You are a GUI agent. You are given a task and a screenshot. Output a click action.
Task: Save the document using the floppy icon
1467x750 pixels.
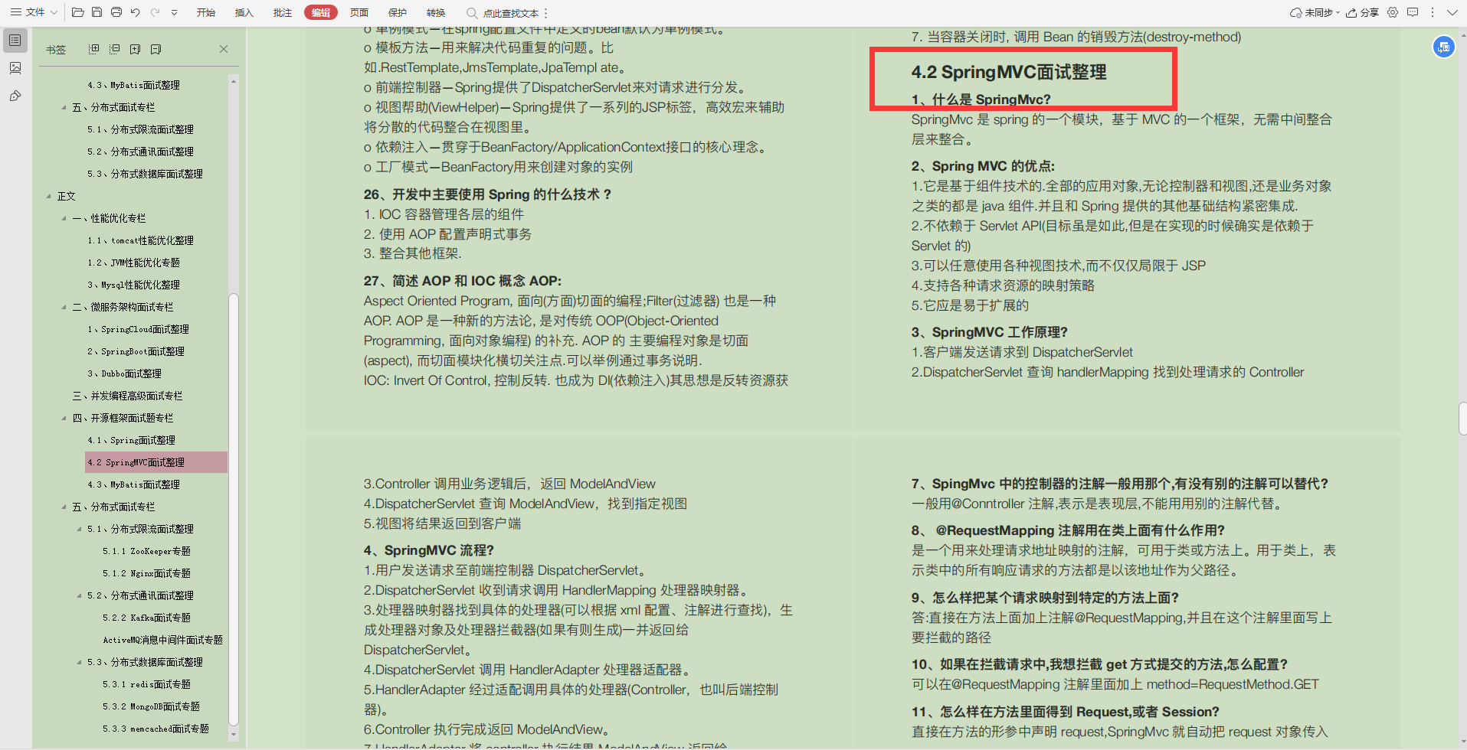point(97,12)
